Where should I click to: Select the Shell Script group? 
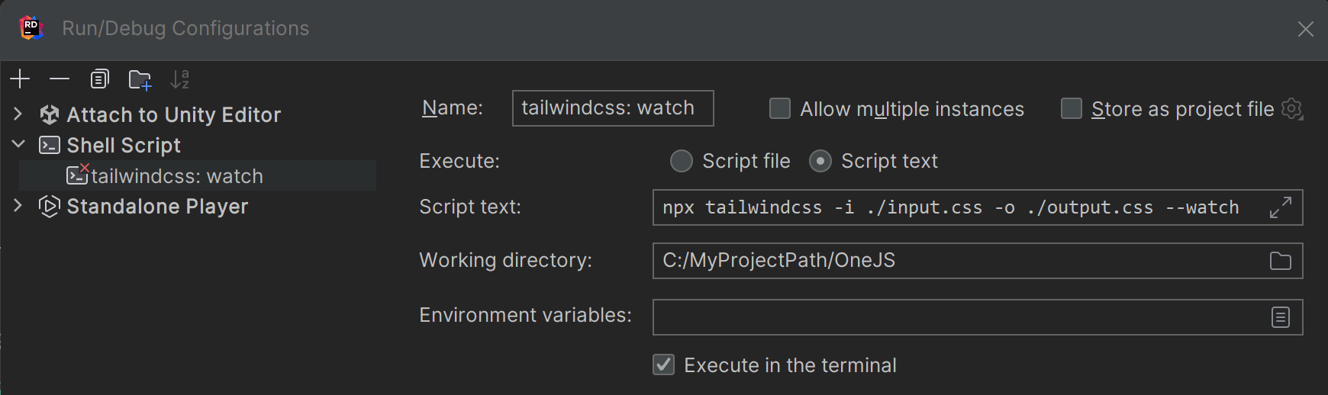[x=124, y=146]
